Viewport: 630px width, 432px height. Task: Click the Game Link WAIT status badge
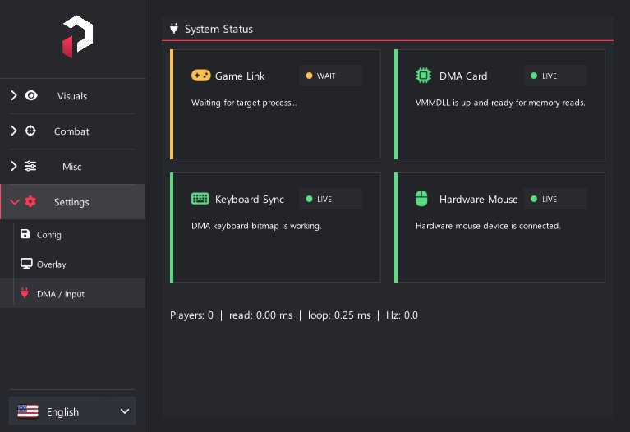[330, 76]
